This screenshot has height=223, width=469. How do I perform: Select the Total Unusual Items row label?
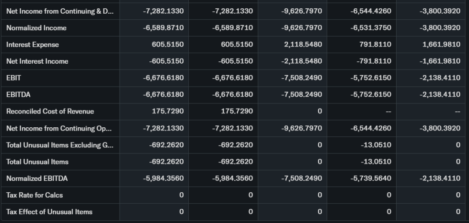coord(38,162)
